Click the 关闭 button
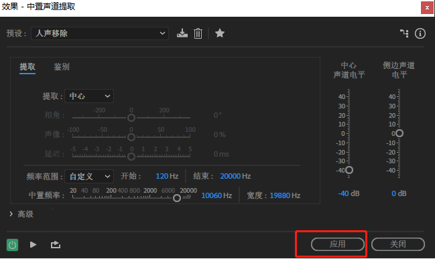435x259 pixels. (x=398, y=244)
